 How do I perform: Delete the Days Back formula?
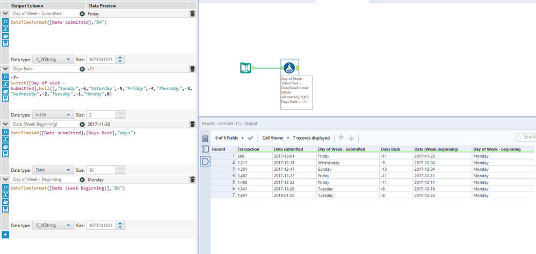click(192, 69)
